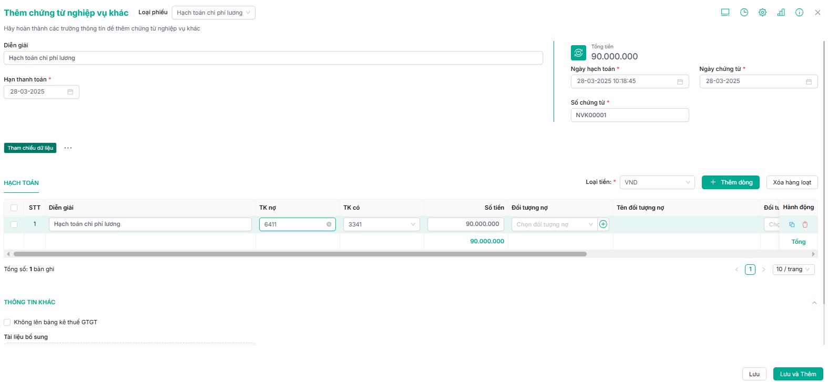828x382 pixels.
Task: Click the Lưu và Thêm button
Action: click(798, 374)
